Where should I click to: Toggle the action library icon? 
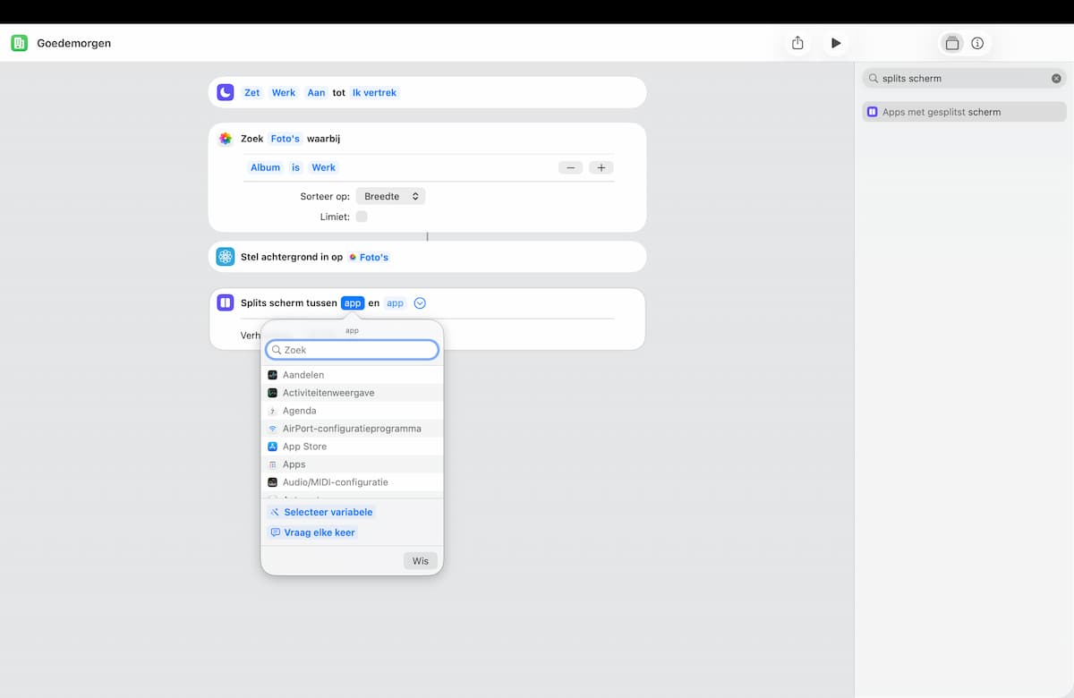click(x=952, y=43)
